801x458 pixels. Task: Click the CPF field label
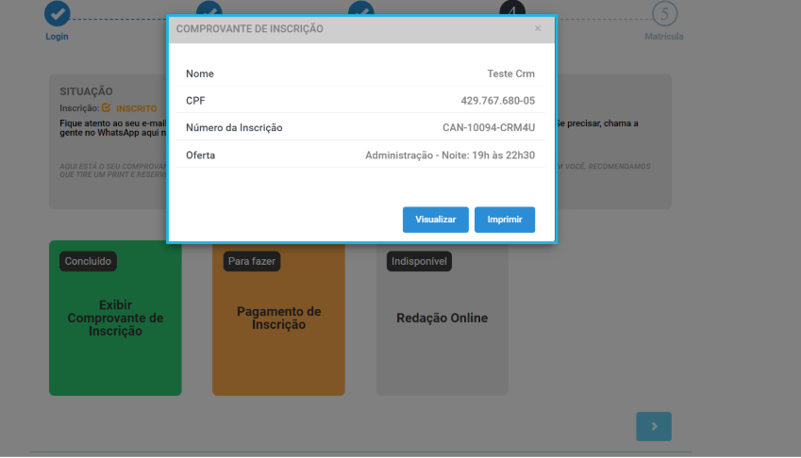[195, 101]
